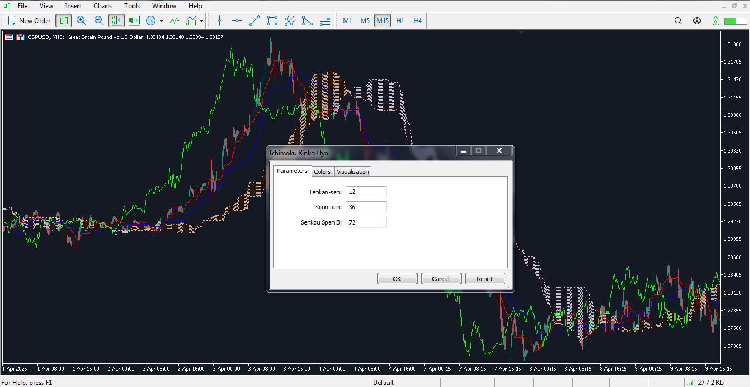The height and width of the screenshot is (387, 750).
Task: Expand the clock periods dropdown arrow
Action: (x=161, y=21)
